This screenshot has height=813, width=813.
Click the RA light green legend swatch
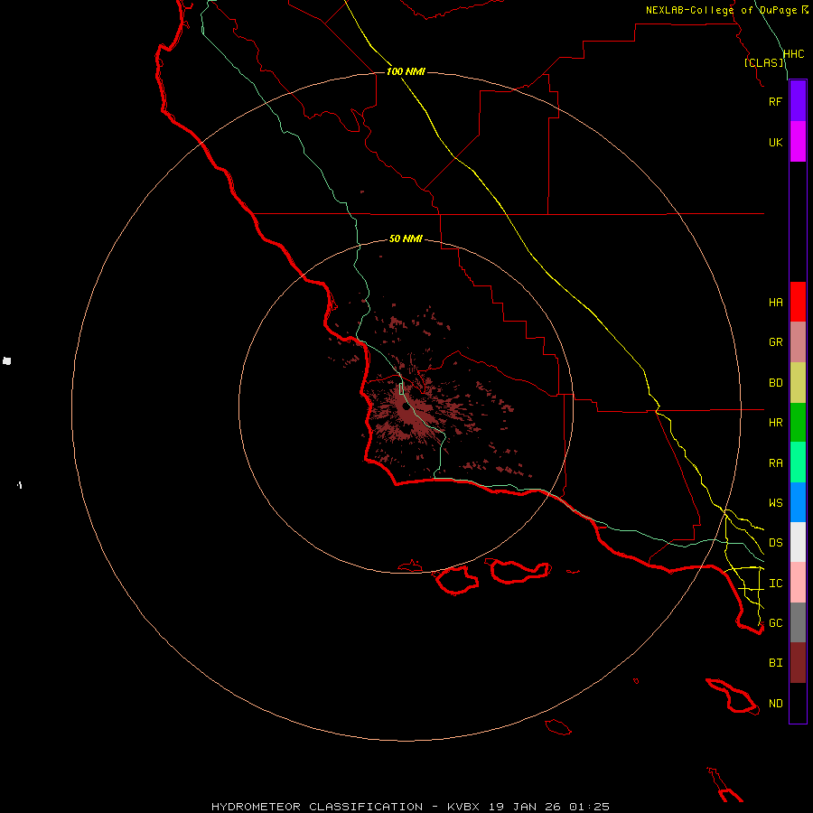pyautogui.click(x=798, y=463)
